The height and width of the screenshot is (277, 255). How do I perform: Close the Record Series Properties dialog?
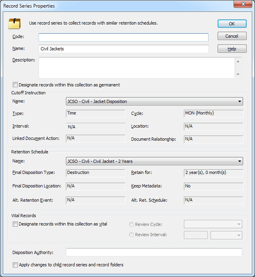pos(243,4)
